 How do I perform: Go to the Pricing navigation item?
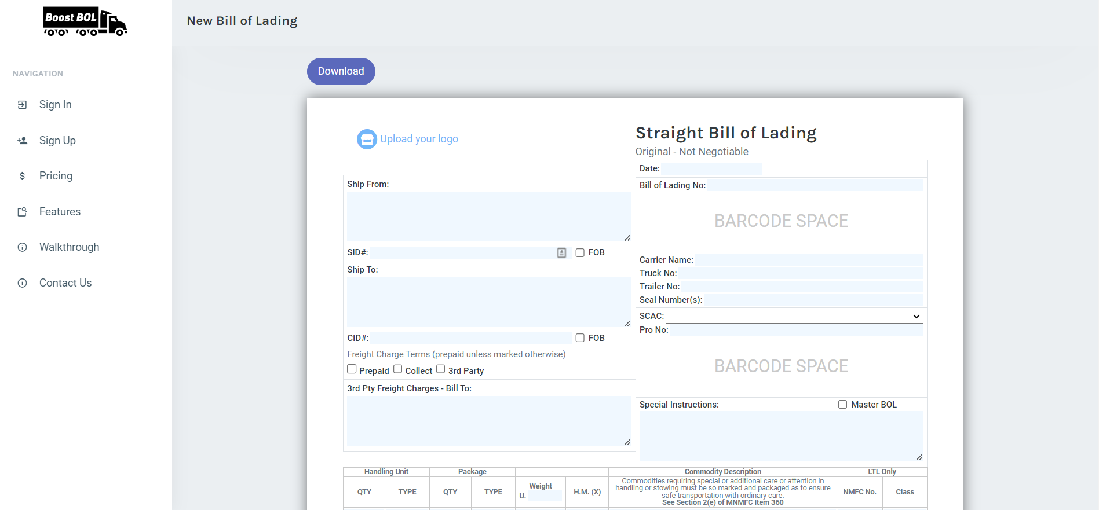tap(56, 176)
